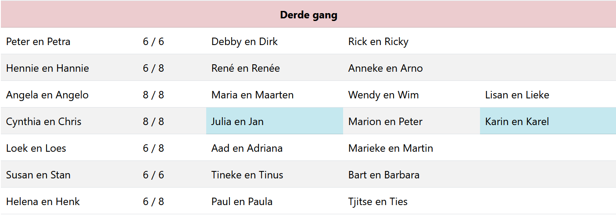
Task: Click on 'Maria en Maarten'
Action: (252, 95)
